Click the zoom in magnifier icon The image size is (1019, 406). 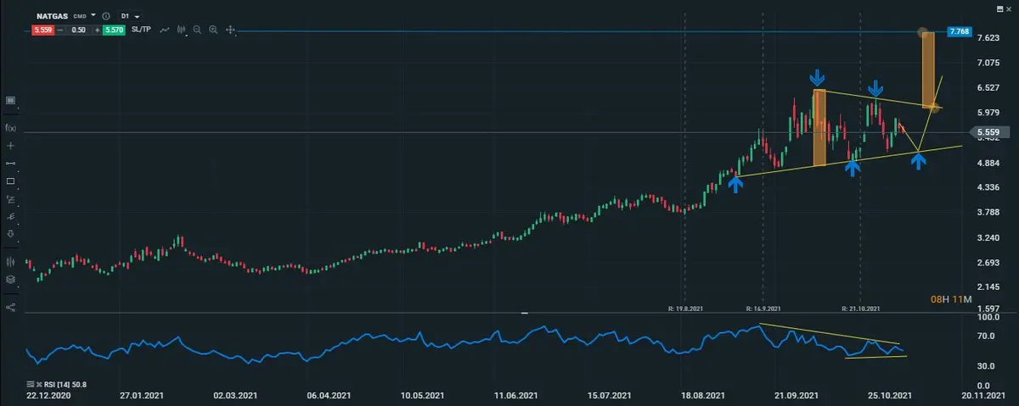coord(213,31)
